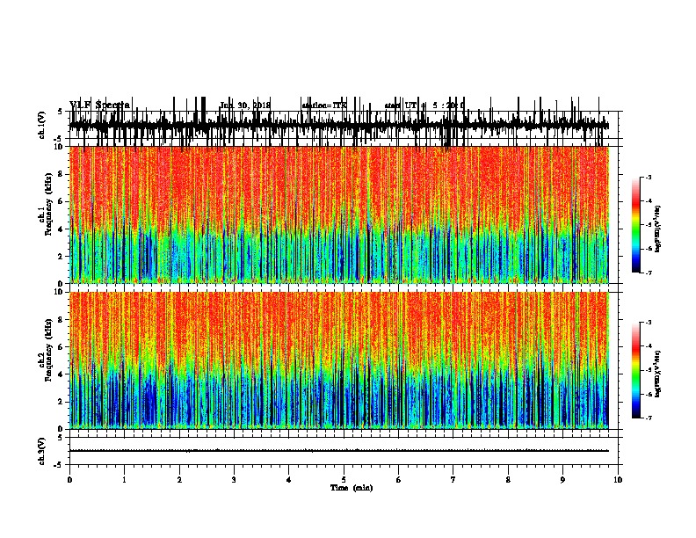Click the '2' kHz tick on ch.1 spectrogram

(62, 257)
